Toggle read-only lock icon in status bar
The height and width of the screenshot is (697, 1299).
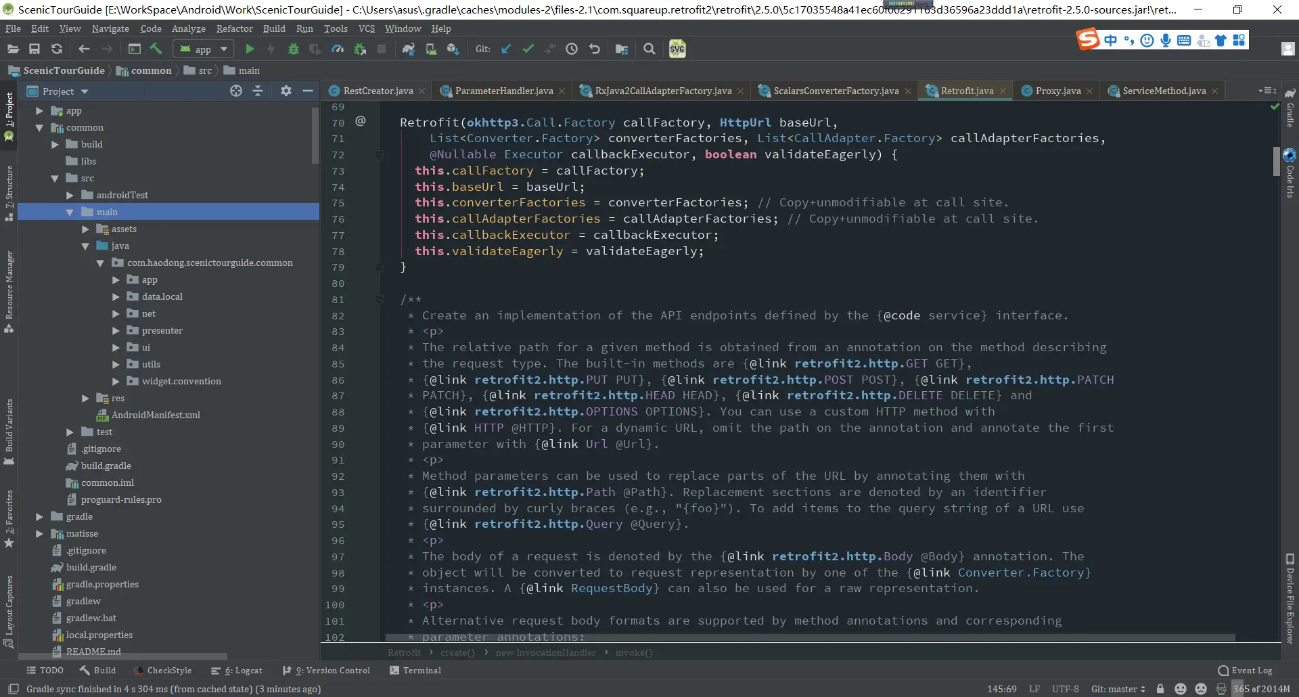pyautogui.click(x=1160, y=689)
